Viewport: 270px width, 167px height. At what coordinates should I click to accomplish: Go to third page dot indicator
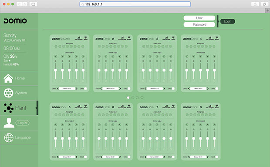(137, 97)
